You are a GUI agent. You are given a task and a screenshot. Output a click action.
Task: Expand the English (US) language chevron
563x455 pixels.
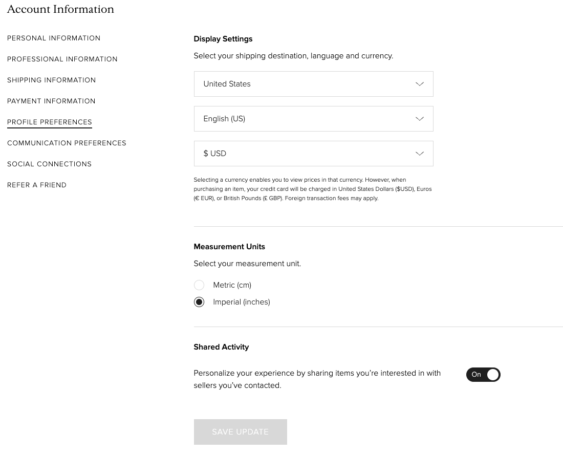point(419,118)
